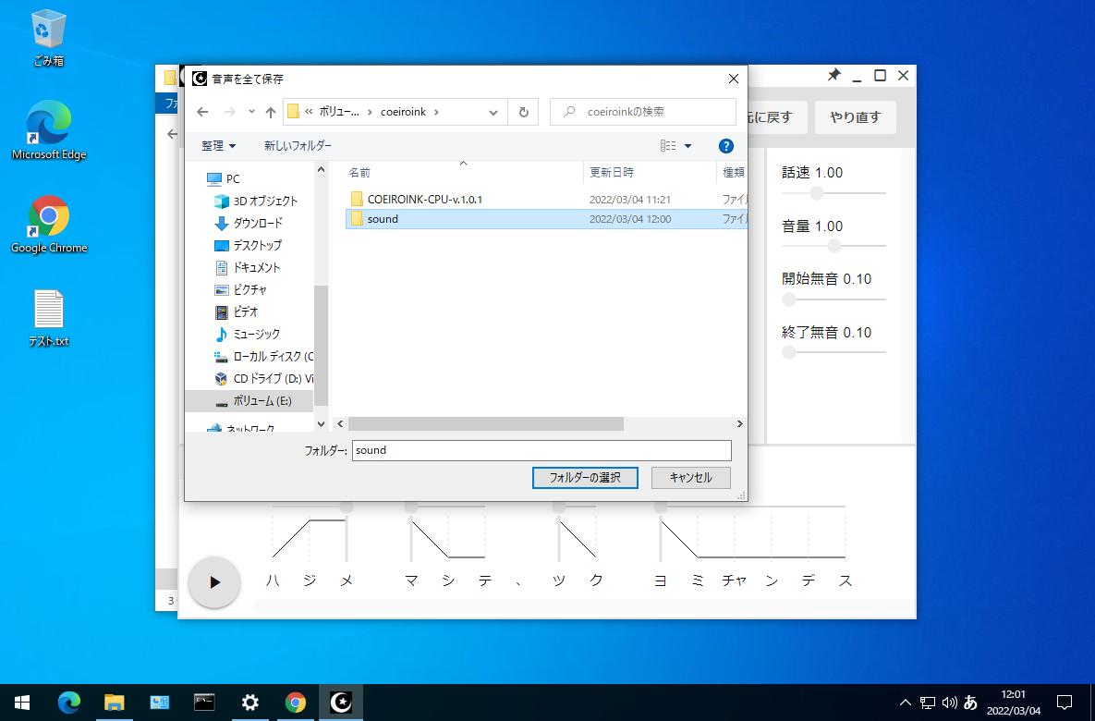The width and height of the screenshot is (1095, 721).
Task: Click the 話速 speed slider handle
Action: 816,193
